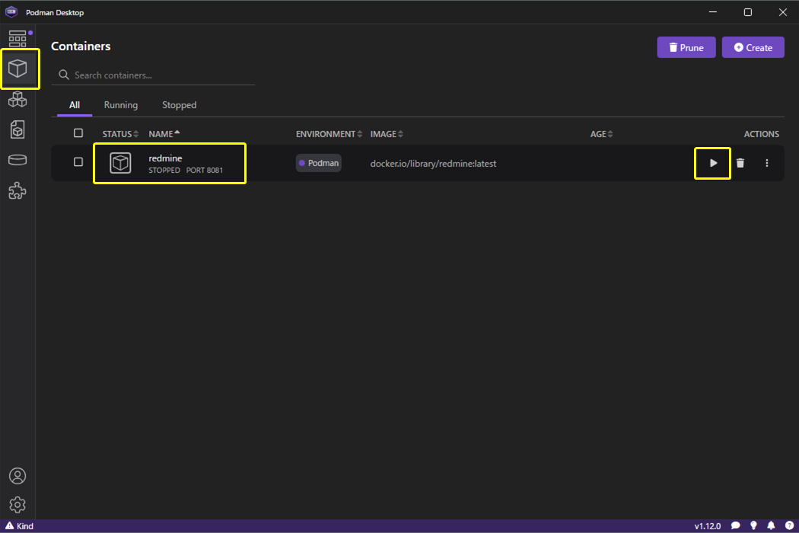799x533 pixels.
Task: Switch to the Running tab
Action: 121,105
